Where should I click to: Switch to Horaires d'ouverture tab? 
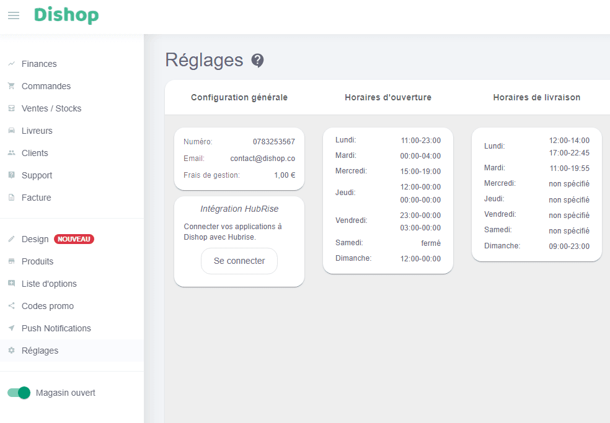pyautogui.click(x=388, y=97)
